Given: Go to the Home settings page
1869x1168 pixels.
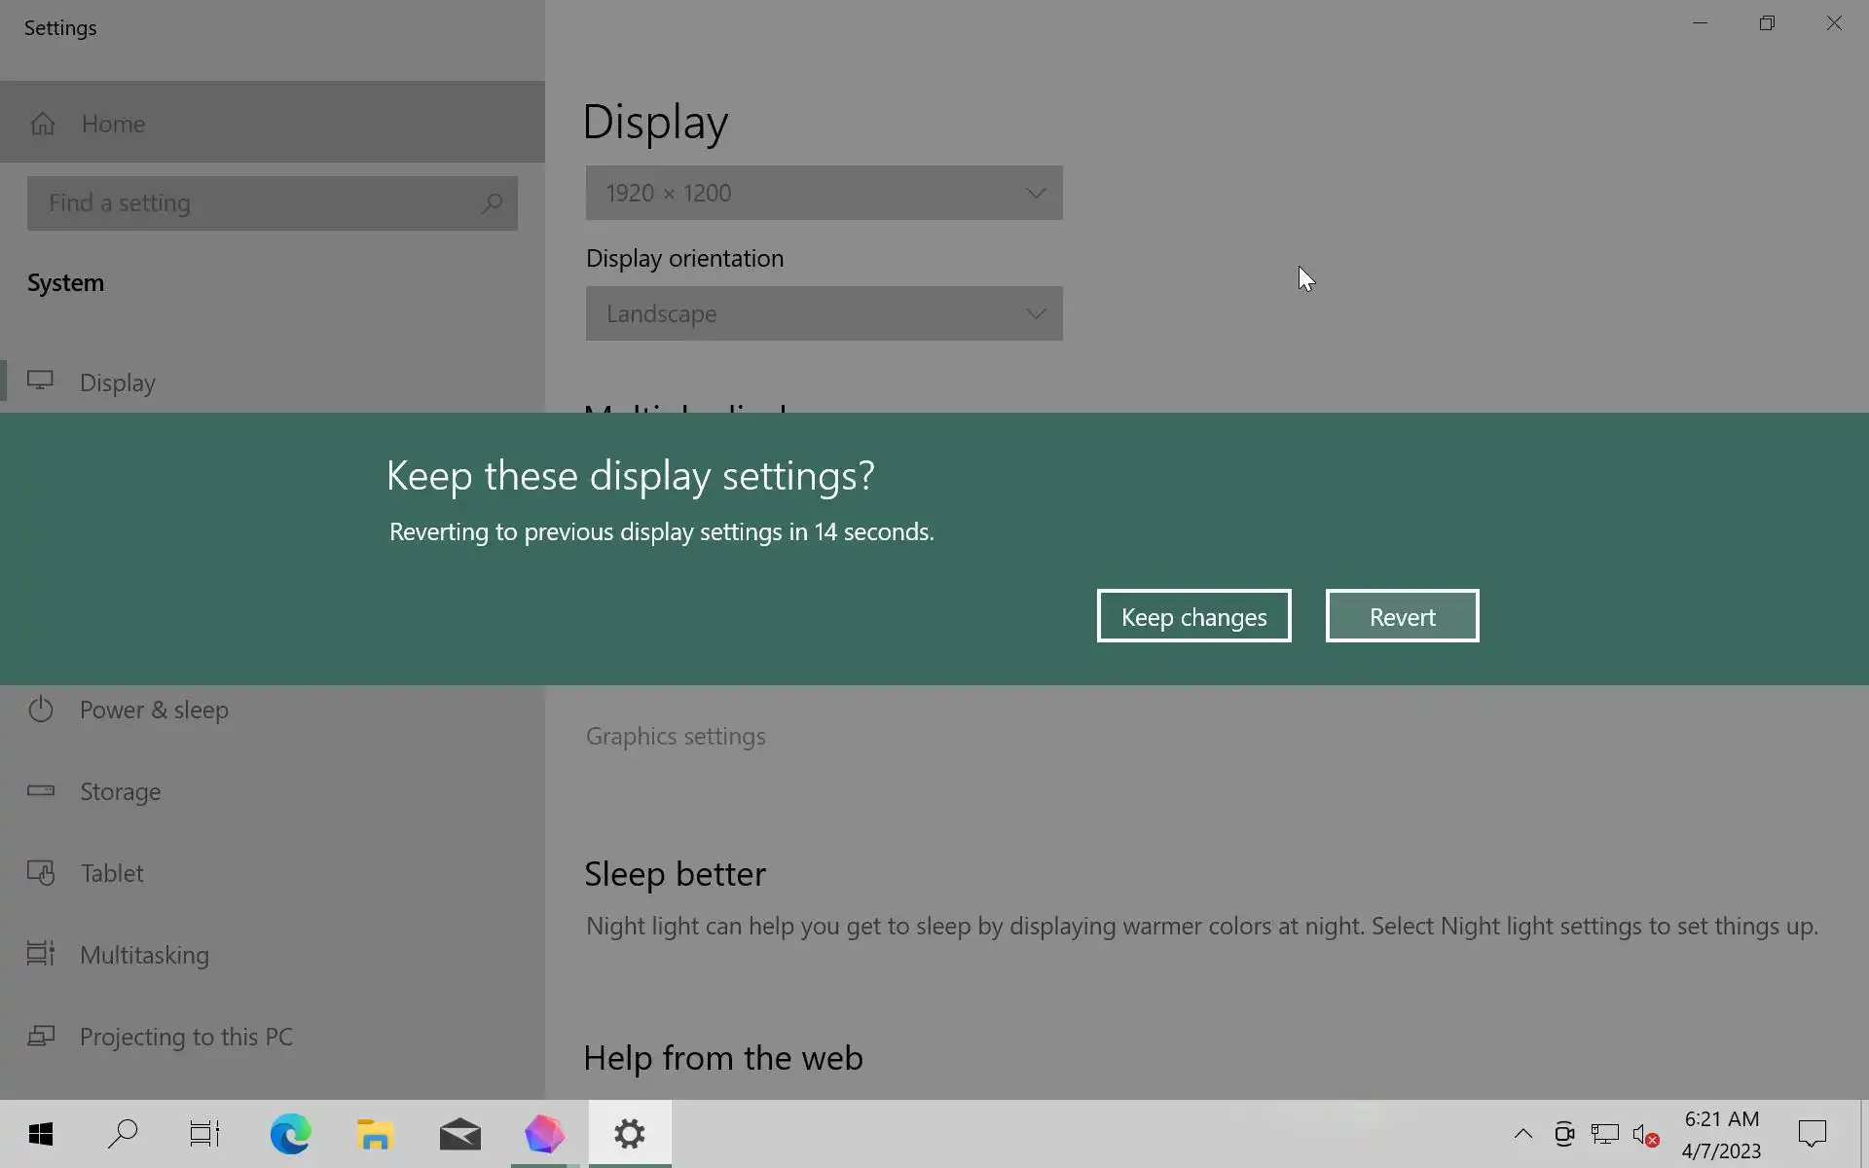Looking at the screenshot, I should click(113, 124).
